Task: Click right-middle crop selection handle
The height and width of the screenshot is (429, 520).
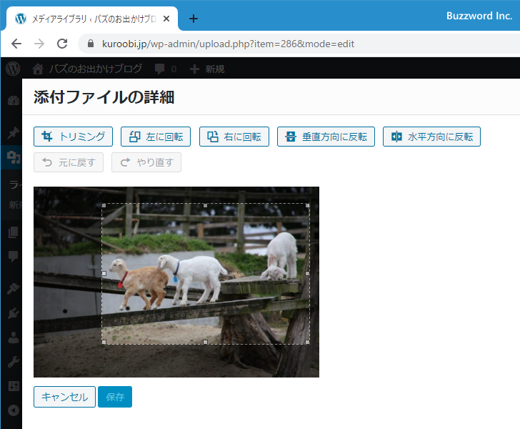Action: point(307,273)
